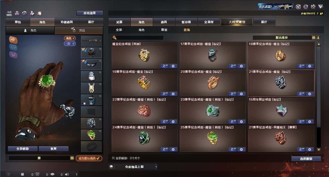The image size is (329, 177).
Task: Open the character name list dropdown
Action: click(x=72, y=158)
